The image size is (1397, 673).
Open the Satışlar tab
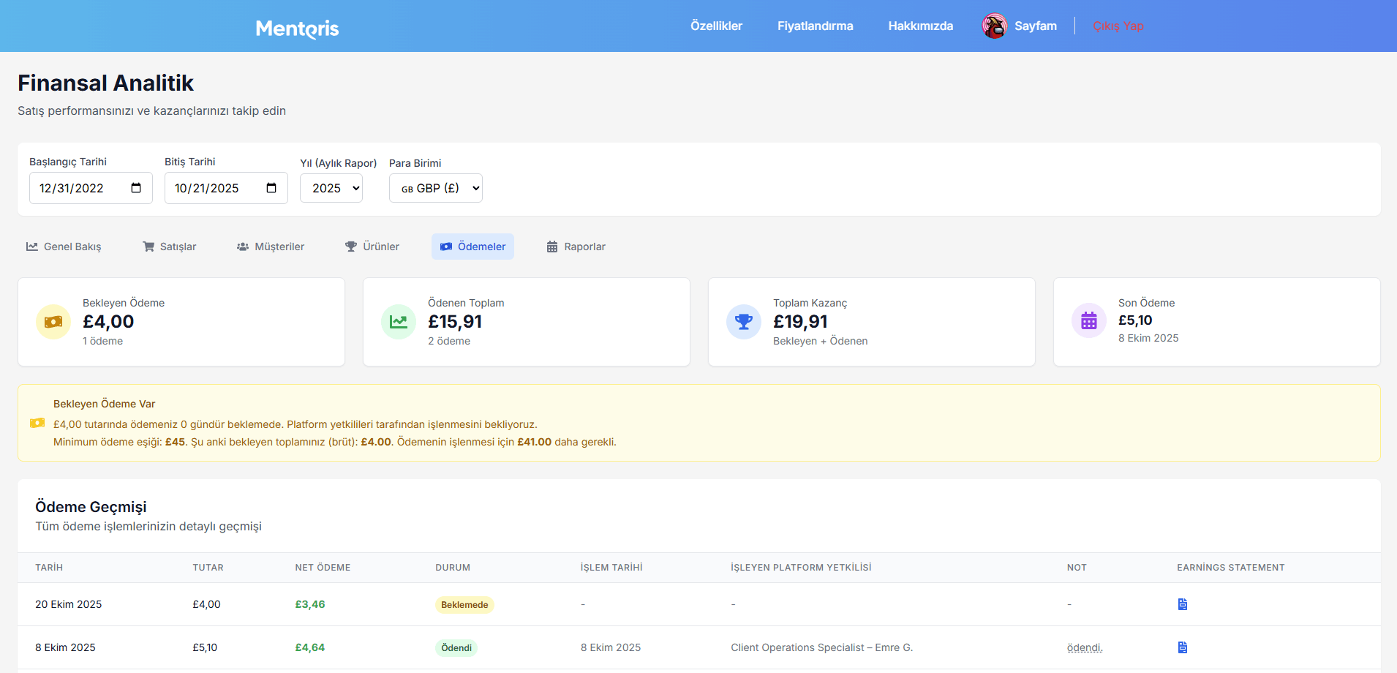pos(169,247)
